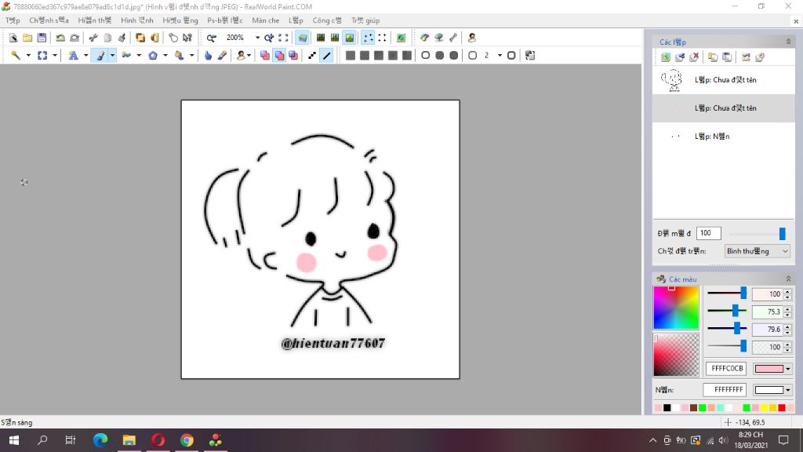The height and width of the screenshot is (452, 803).
Task: Add a new layer in layers panel
Action: [665, 56]
